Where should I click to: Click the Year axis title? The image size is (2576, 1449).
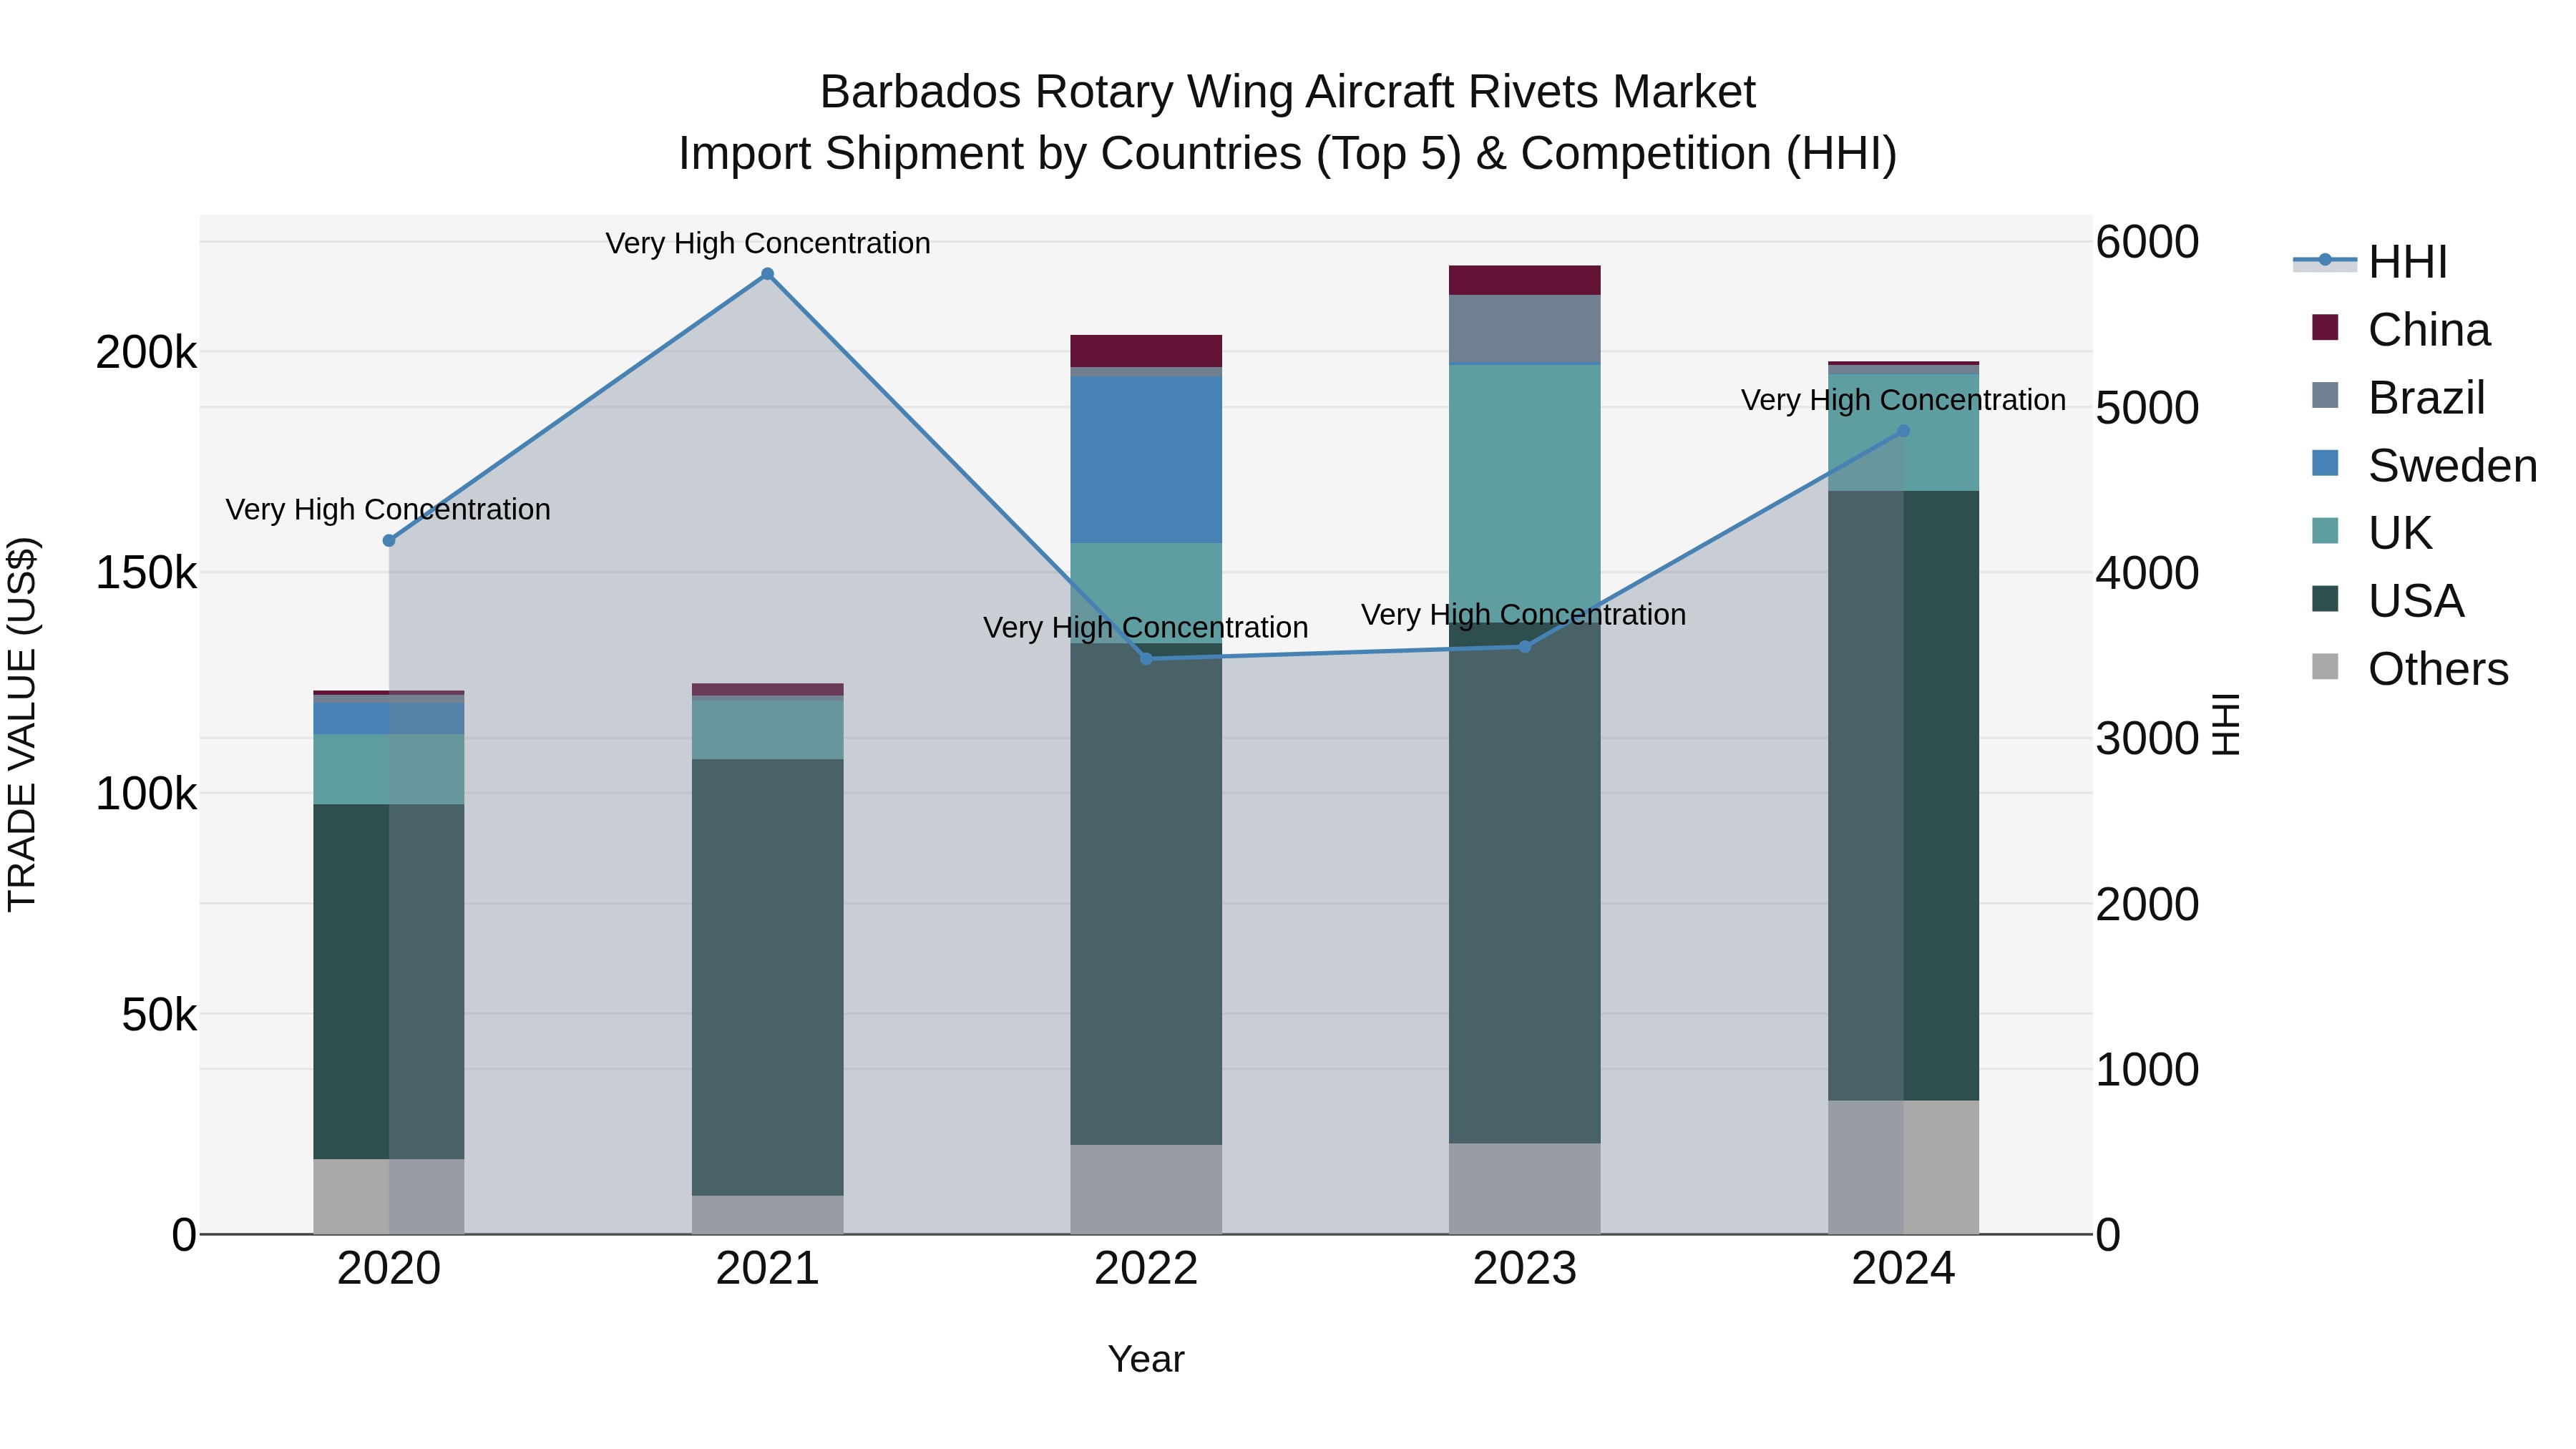[x=1146, y=1359]
